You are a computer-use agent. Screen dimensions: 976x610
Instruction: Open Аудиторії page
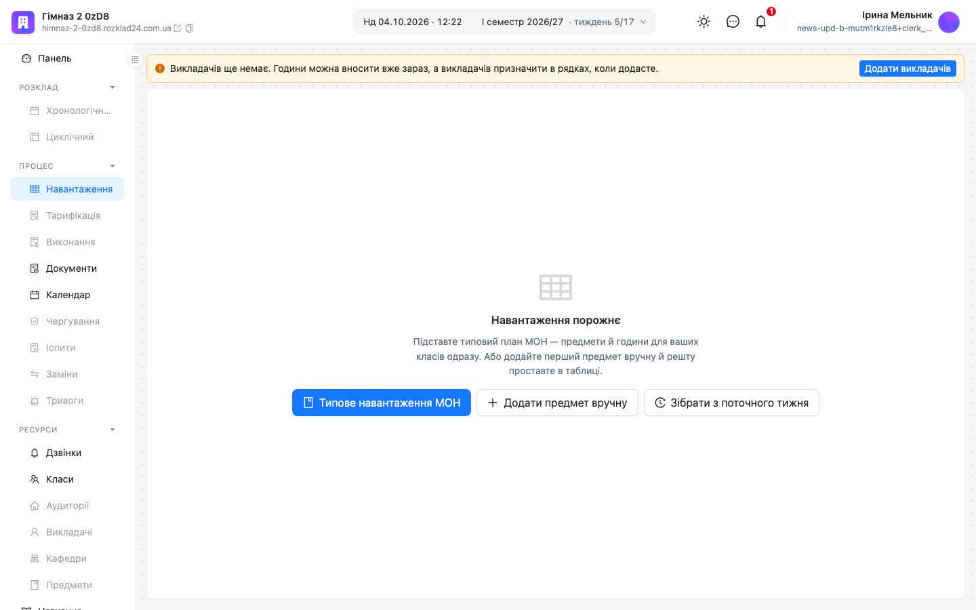tap(67, 506)
